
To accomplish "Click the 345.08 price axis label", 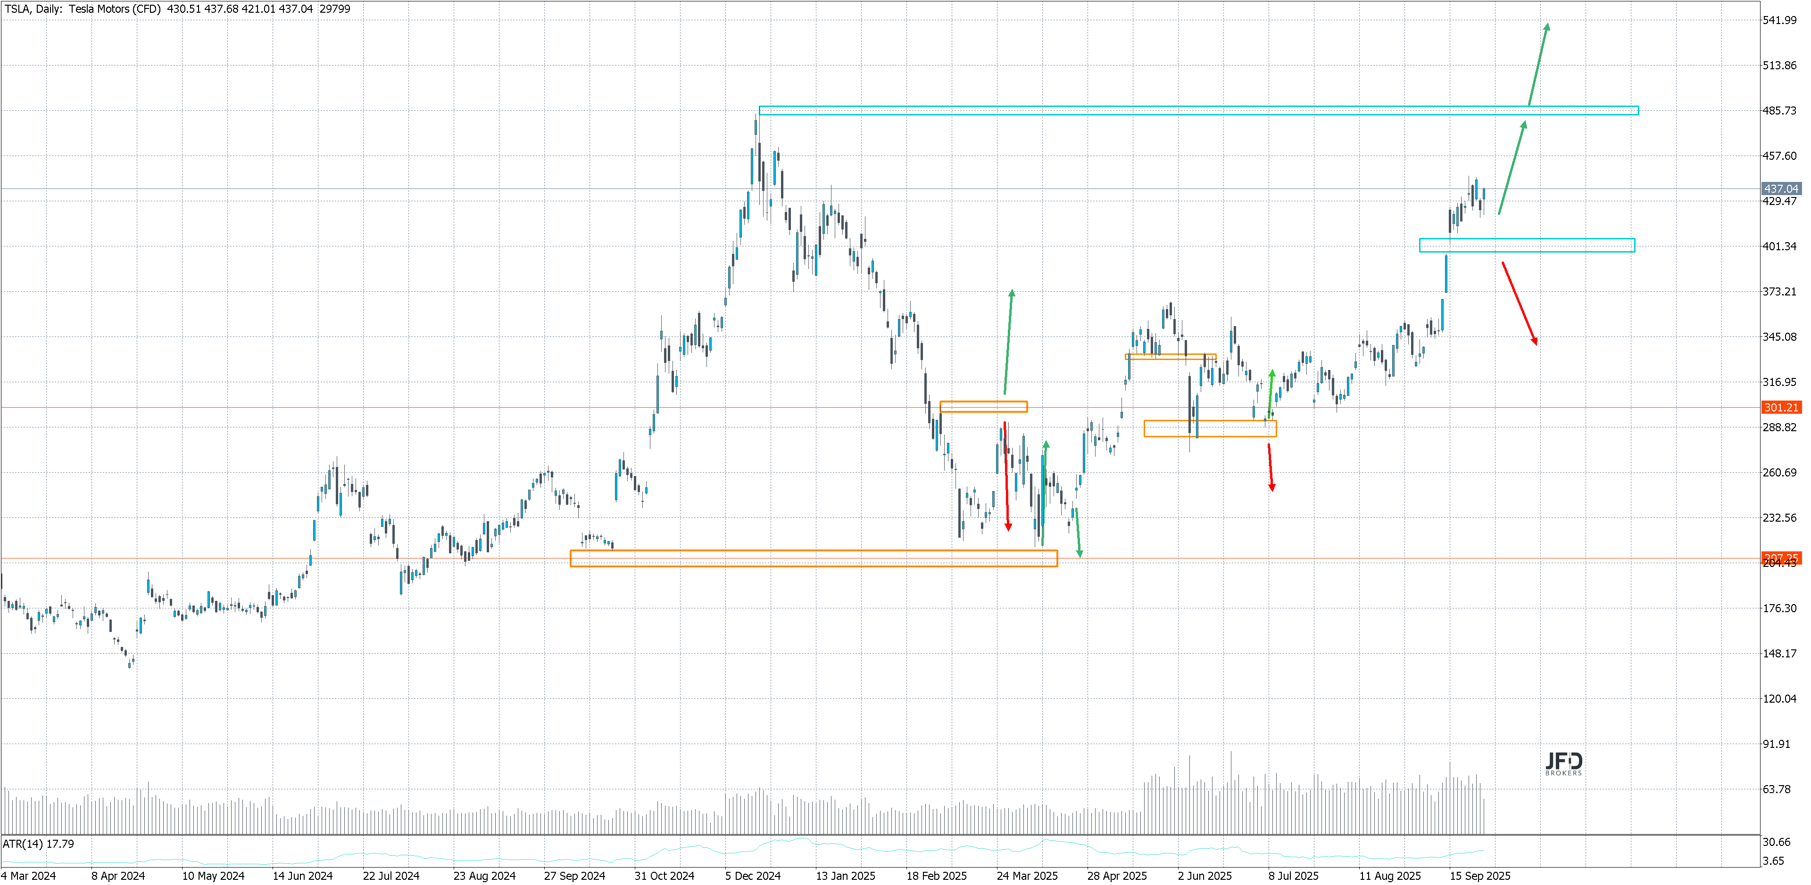I will [x=1779, y=337].
